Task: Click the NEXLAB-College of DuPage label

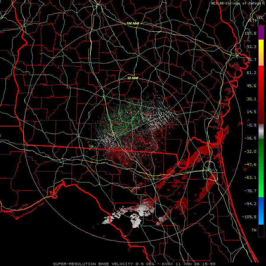Action: (236, 3)
